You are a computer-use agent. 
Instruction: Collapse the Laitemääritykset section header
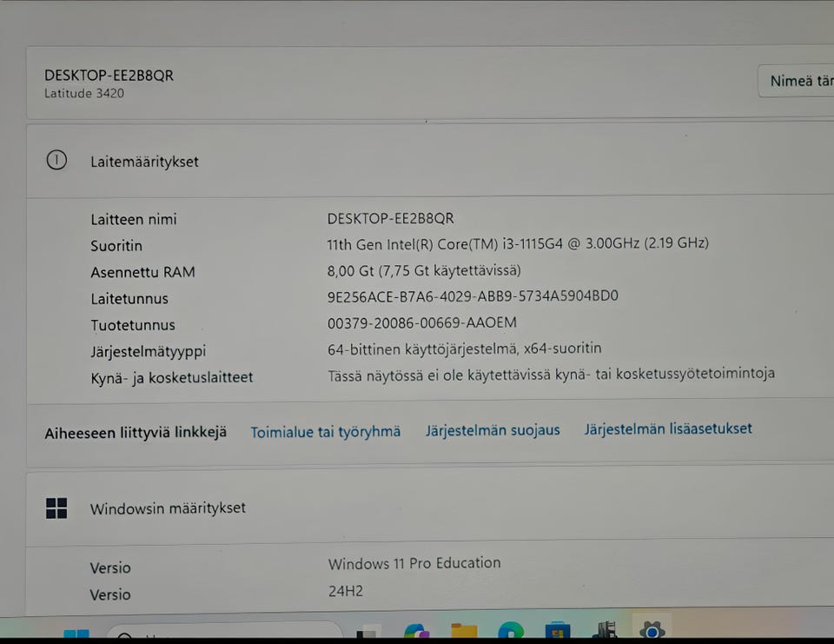pos(430,161)
